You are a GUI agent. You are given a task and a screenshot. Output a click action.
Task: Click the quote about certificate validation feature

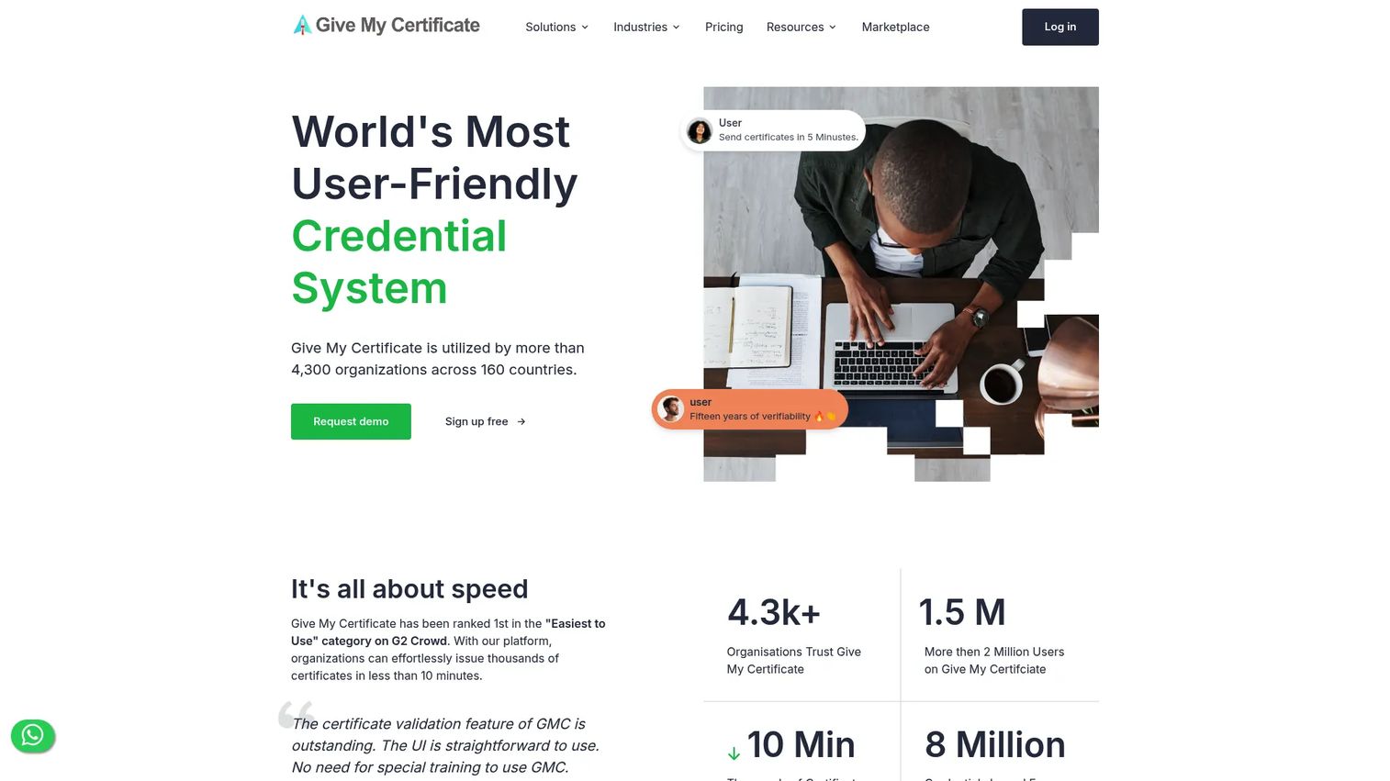[445, 745]
